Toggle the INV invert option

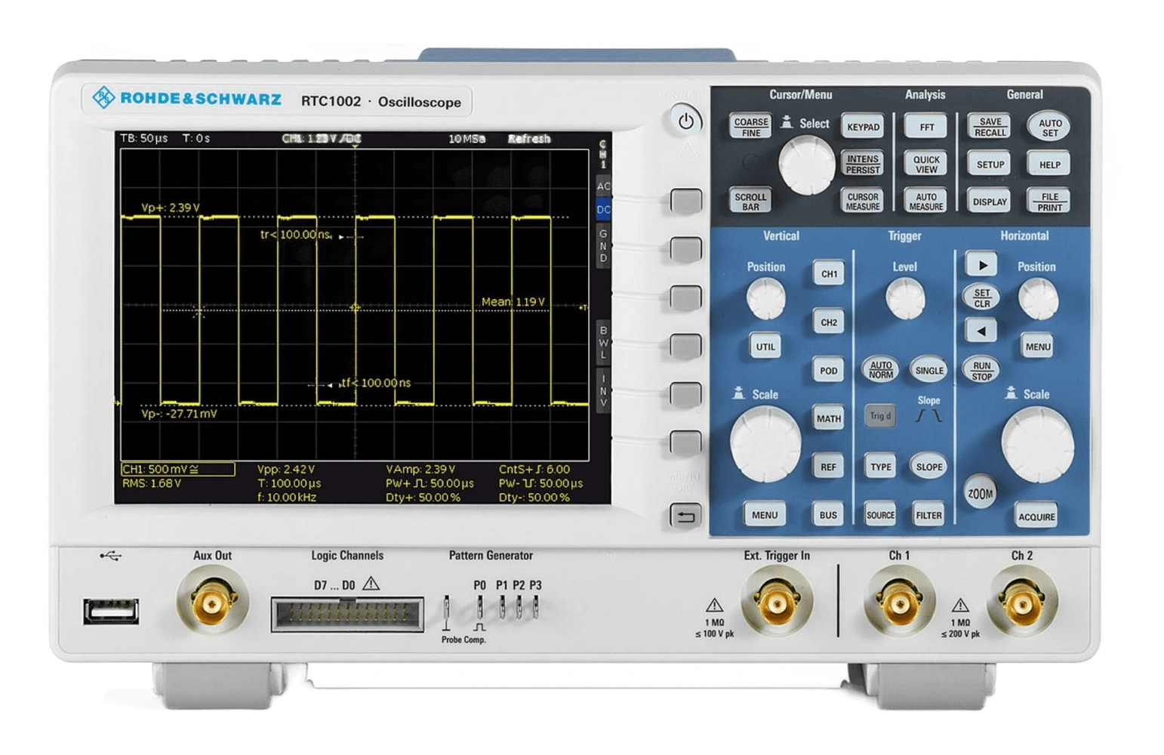tap(603, 391)
